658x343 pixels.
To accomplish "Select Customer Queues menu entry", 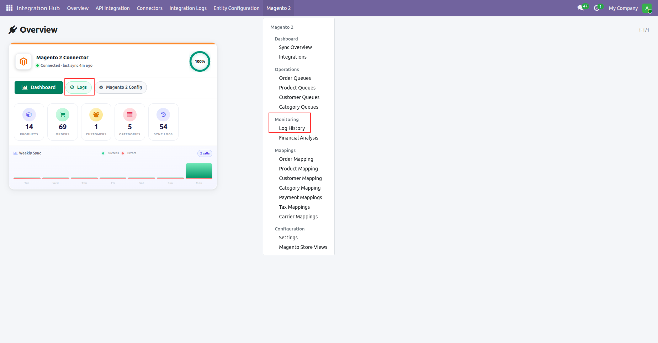I will [x=299, y=97].
